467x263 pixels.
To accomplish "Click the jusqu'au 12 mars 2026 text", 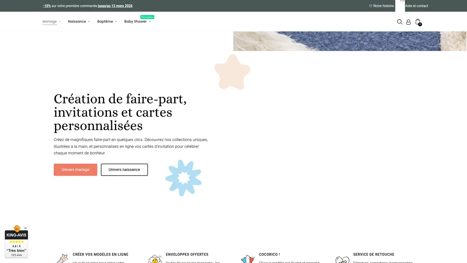I will coord(115,6).
